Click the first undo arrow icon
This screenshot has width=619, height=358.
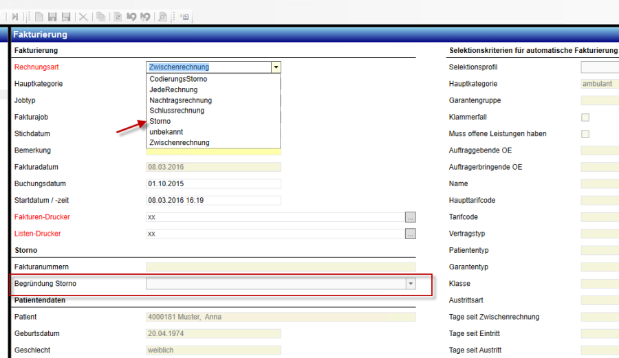[131, 16]
